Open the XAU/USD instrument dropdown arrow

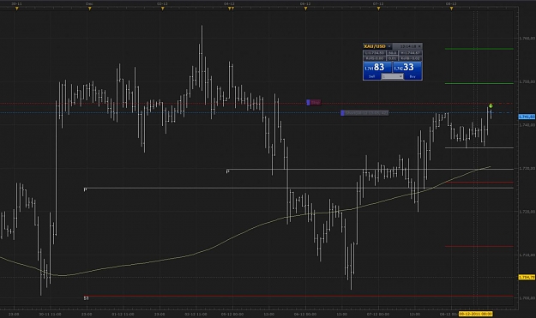click(x=389, y=46)
